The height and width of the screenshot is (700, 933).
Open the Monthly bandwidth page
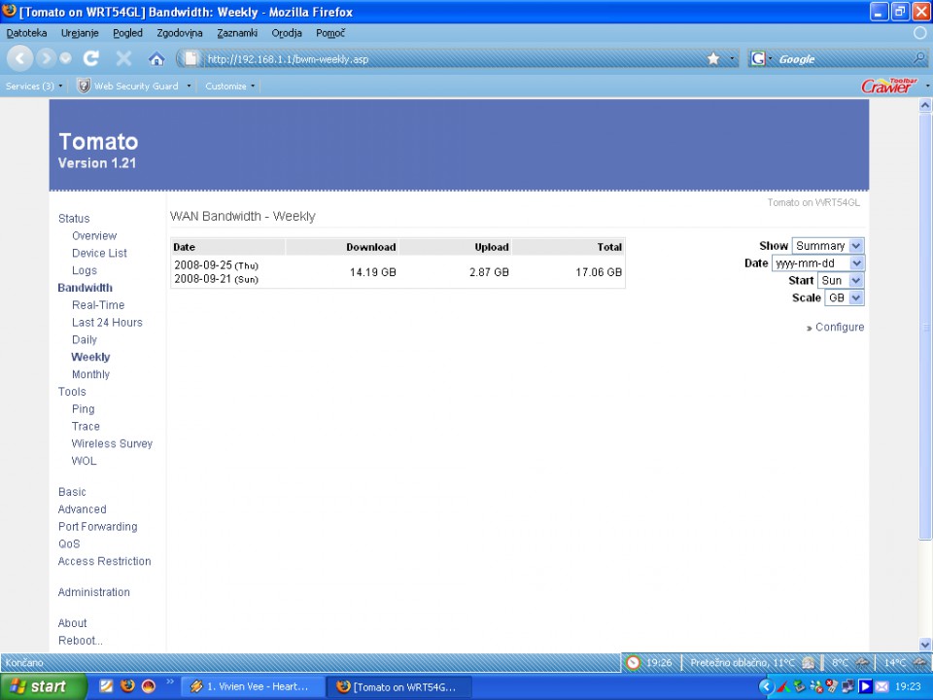(90, 374)
